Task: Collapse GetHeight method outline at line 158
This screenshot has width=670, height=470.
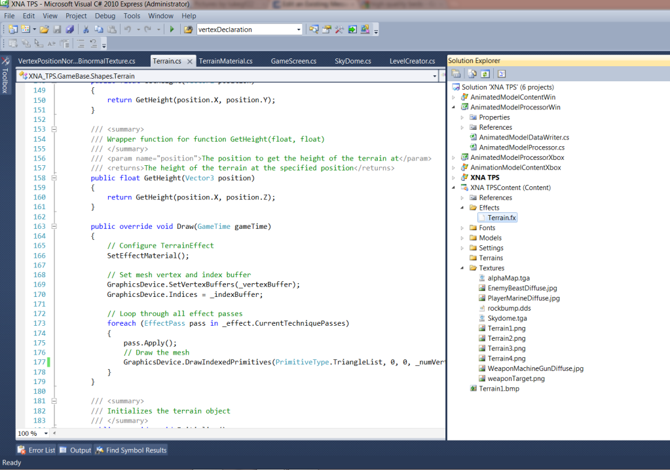Action: coord(54,178)
